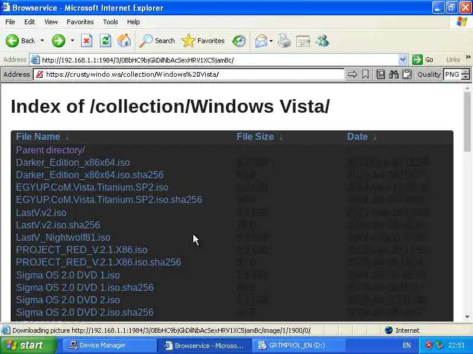The height and width of the screenshot is (354, 473).
Task: Click the scrollbar down arrow
Action: click(x=467, y=317)
